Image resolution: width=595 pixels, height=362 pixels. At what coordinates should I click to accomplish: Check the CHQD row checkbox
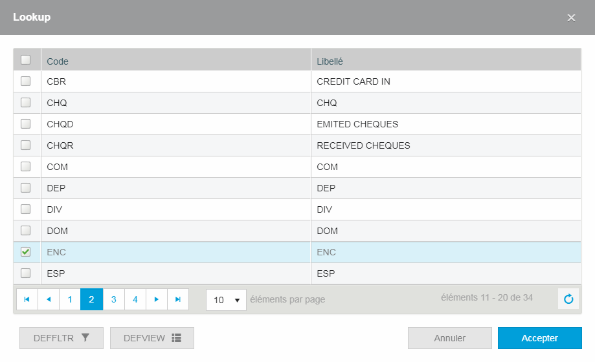[26, 124]
